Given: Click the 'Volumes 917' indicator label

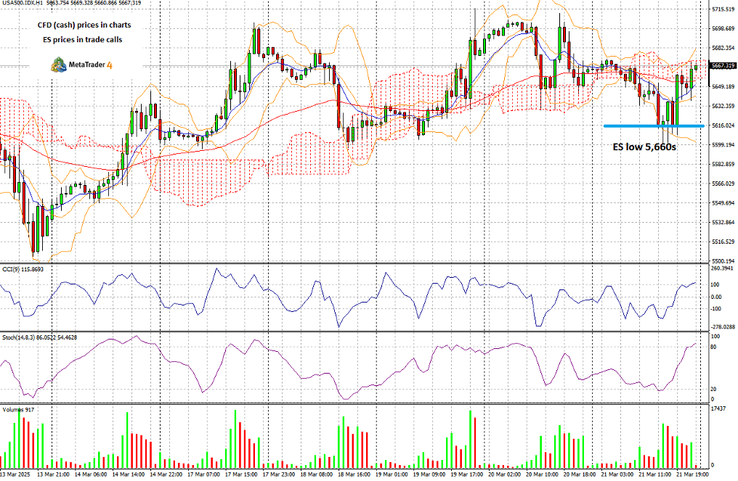Looking at the screenshot, I should [x=18, y=410].
